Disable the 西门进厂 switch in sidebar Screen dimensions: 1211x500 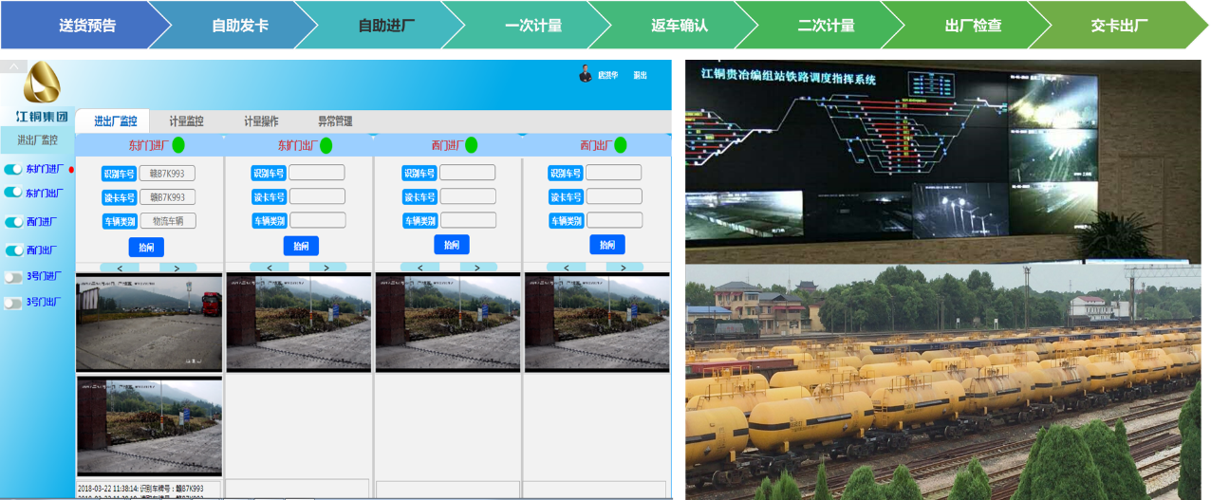[13, 222]
